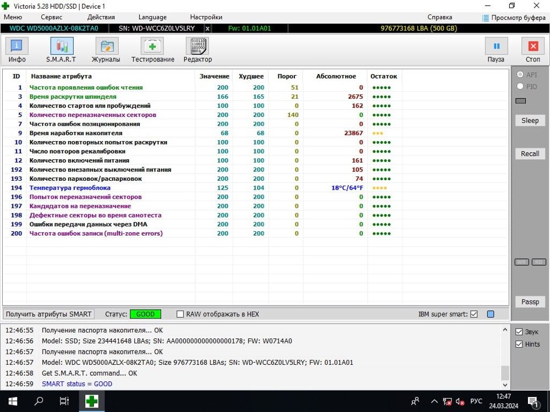Open the Language menu
This screenshot has width=550, height=412.
click(152, 17)
